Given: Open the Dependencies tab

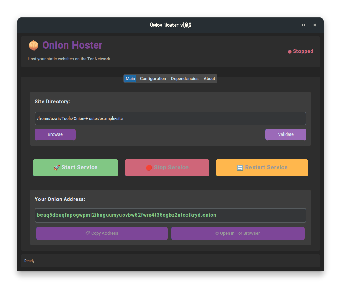Looking at the screenshot, I should point(185,78).
